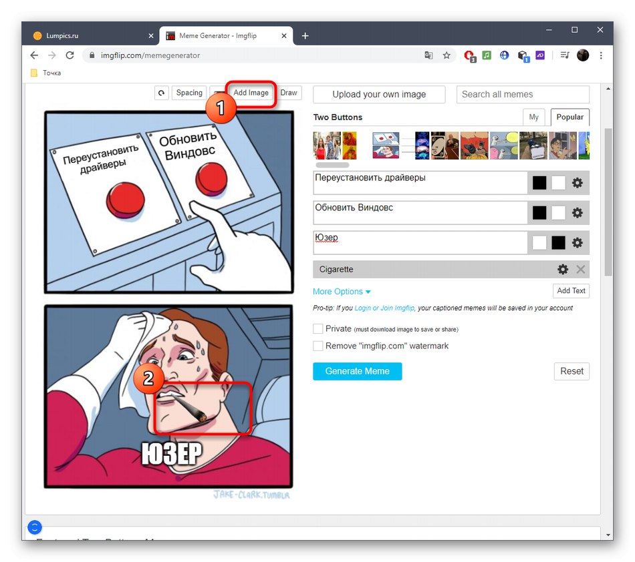The image size is (635, 562).
Task: Select the Drake Hotline Bling meme thumbnail
Action: [350, 146]
